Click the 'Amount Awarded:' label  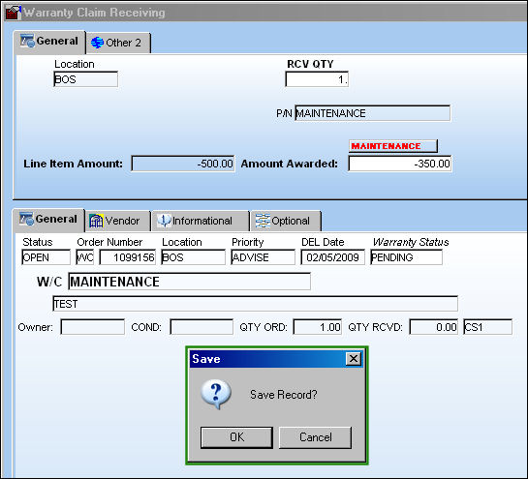coord(290,164)
